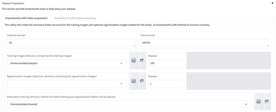Open folder browser for Training images
The width and height of the screenshot is (276, 112).
pyautogui.click(x=142, y=60)
